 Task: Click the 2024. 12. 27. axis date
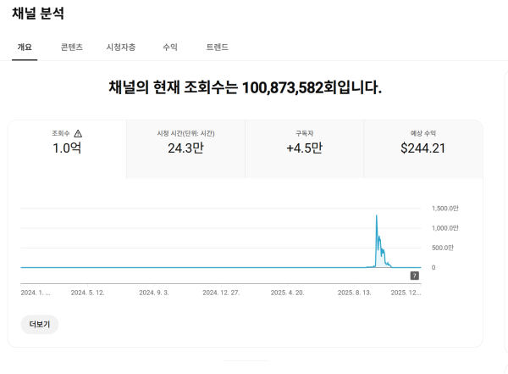[221, 292]
